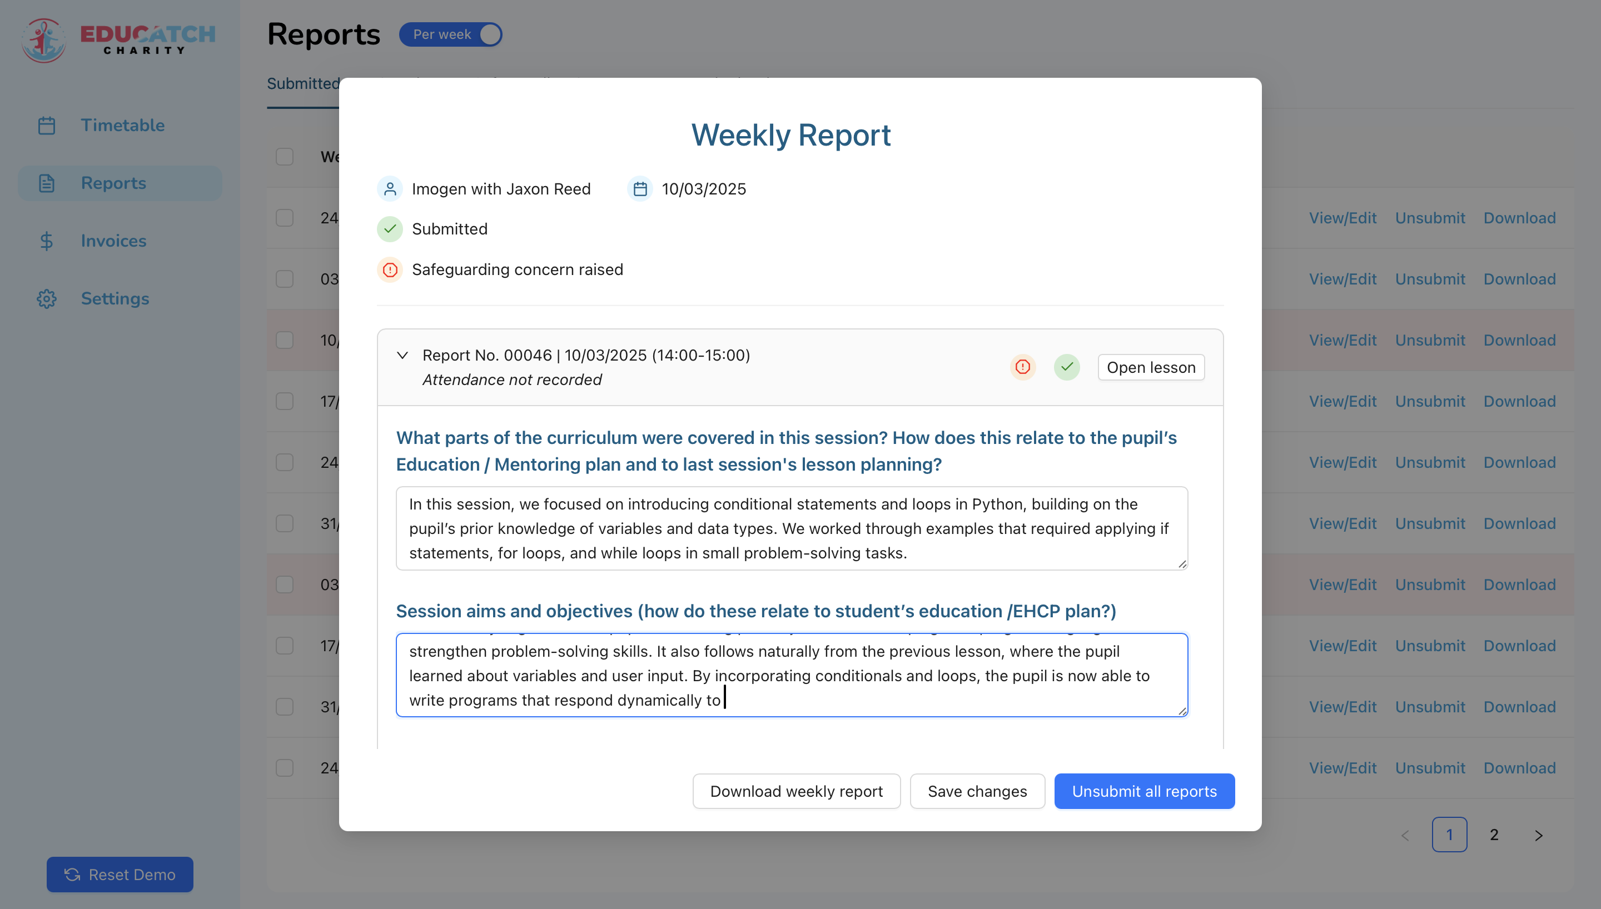Click the calendar icon beside 10/03/2025
The width and height of the screenshot is (1601, 909).
click(639, 188)
